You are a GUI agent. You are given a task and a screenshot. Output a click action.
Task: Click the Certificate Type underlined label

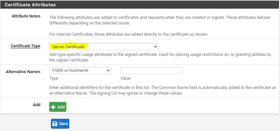[x=25, y=46]
